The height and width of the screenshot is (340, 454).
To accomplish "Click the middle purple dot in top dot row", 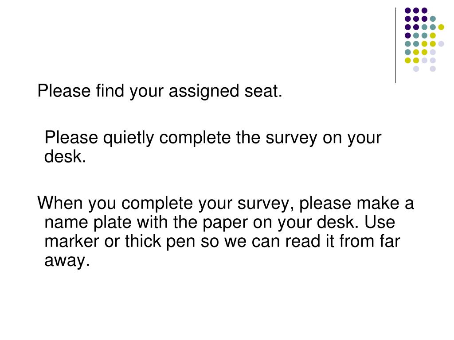I will point(416,11).
